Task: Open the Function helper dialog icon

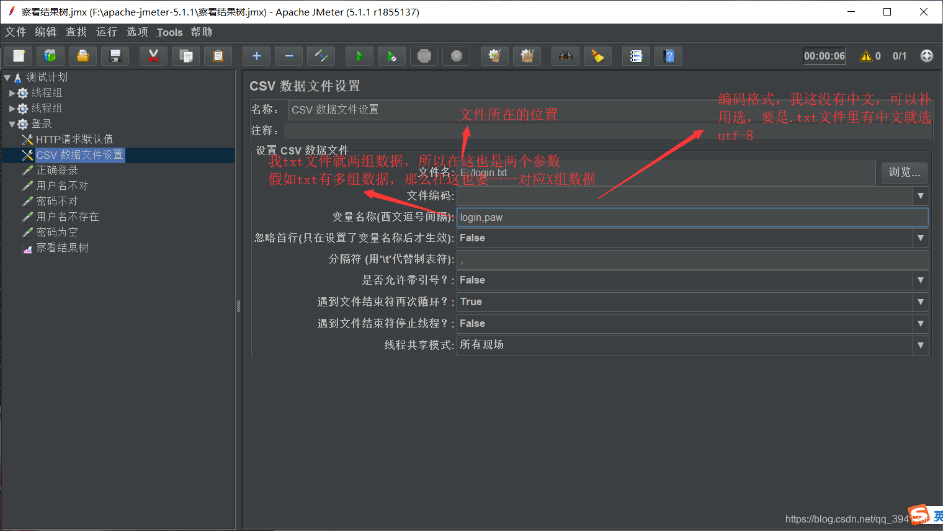Action: [x=637, y=56]
